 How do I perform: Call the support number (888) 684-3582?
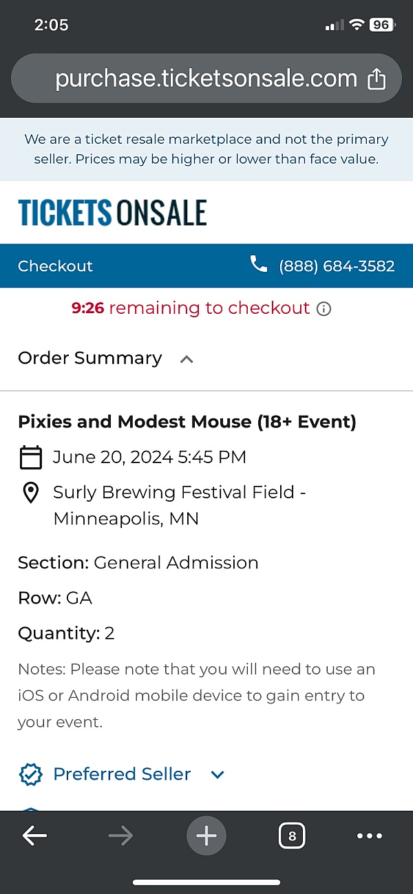point(337,266)
